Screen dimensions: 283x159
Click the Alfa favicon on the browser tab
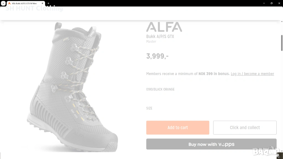pos(9,3)
